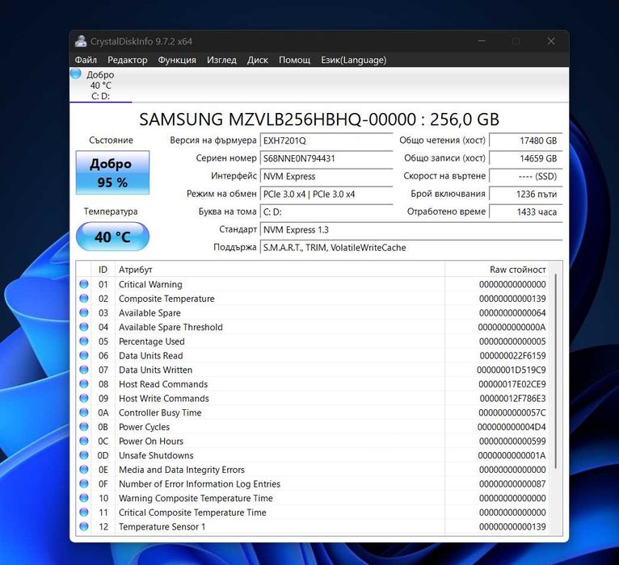Click the total host writes value 14659 GB
The width and height of the screenshot is (619, 565).
click(525, 158)
